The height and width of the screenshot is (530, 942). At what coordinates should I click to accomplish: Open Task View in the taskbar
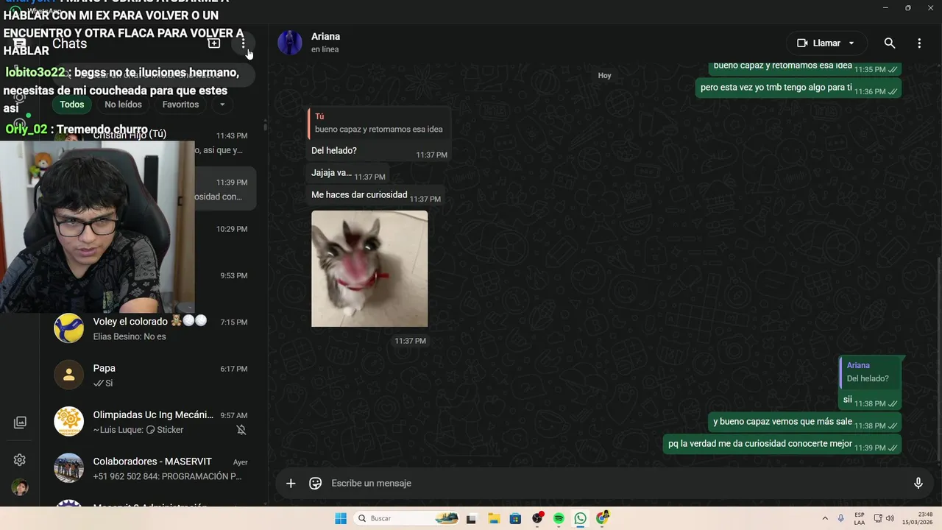click(471, 518)
